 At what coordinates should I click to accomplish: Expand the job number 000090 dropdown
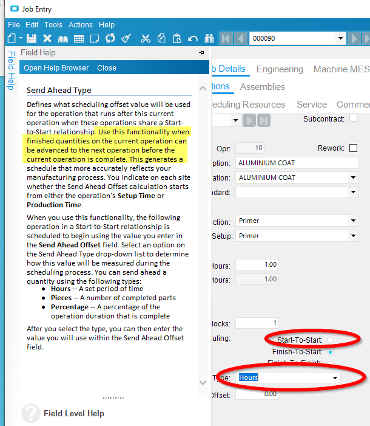click(340, 38)
